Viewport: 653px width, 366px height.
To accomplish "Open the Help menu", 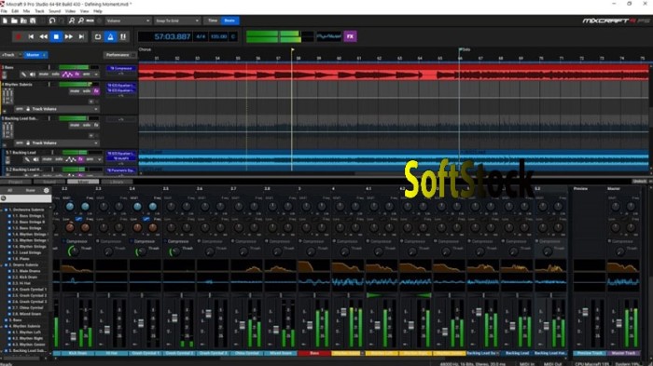I will point(97,11).
